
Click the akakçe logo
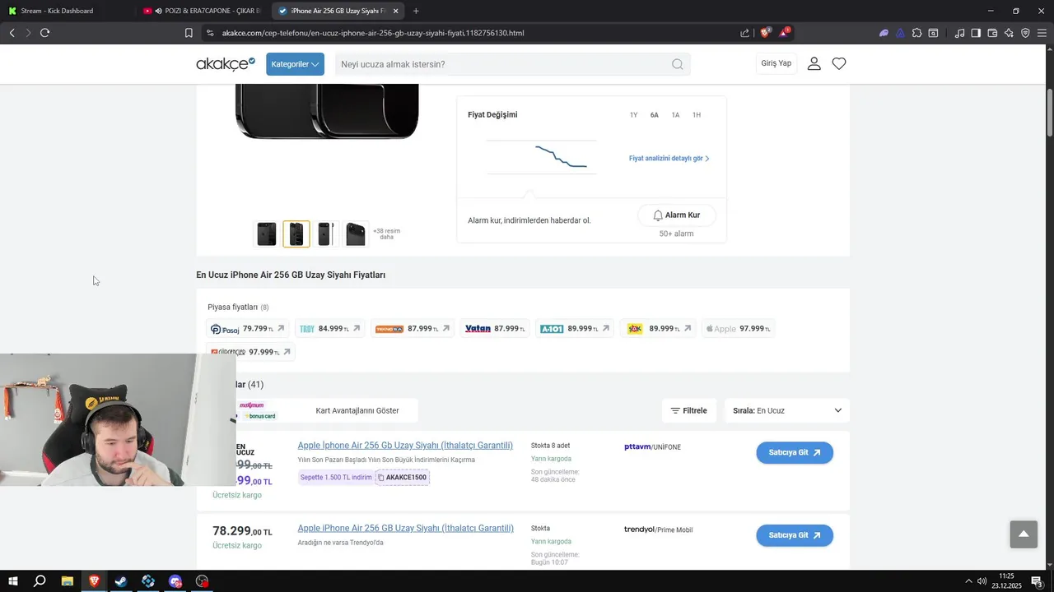[x=226, y=64]
